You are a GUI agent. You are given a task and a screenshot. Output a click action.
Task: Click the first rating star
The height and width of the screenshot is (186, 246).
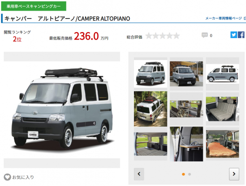coord(148,36)
